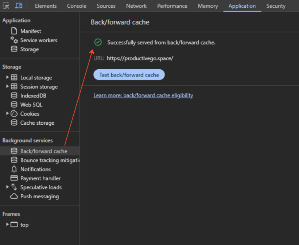Expand the Local storage tree
This screenshot has width=299, height=245.
pyautogui.click(x=7, y=77)
